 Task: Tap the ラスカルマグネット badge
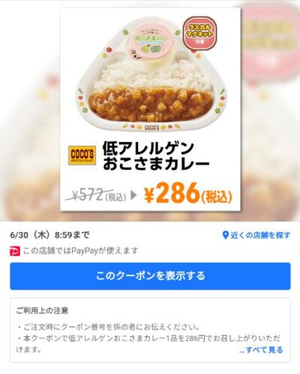(200, 34)
